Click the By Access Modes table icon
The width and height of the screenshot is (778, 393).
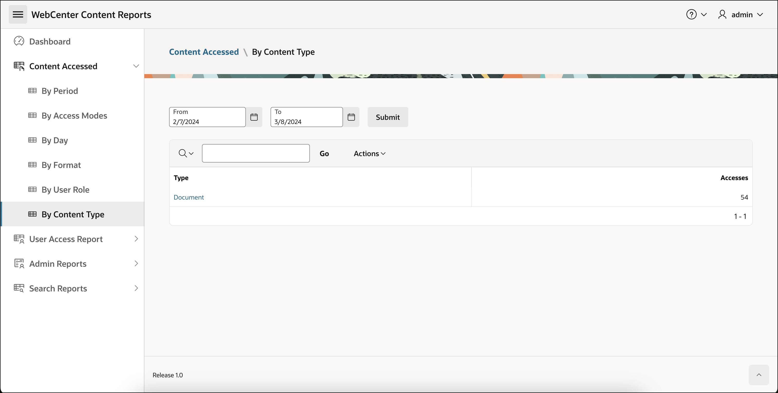tap(32, 115)
